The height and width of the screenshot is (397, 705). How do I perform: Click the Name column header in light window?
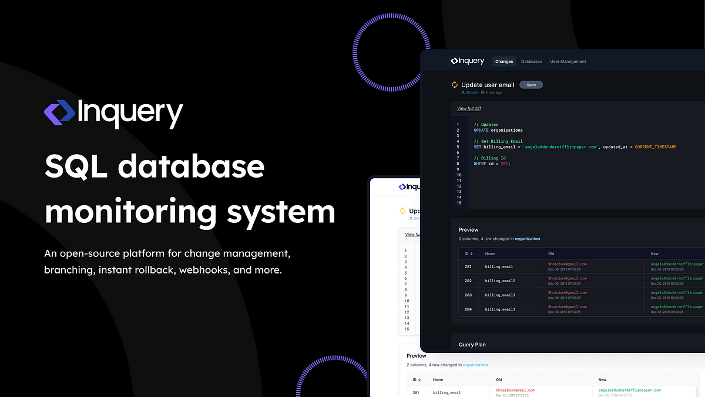(x=438, y=380)
